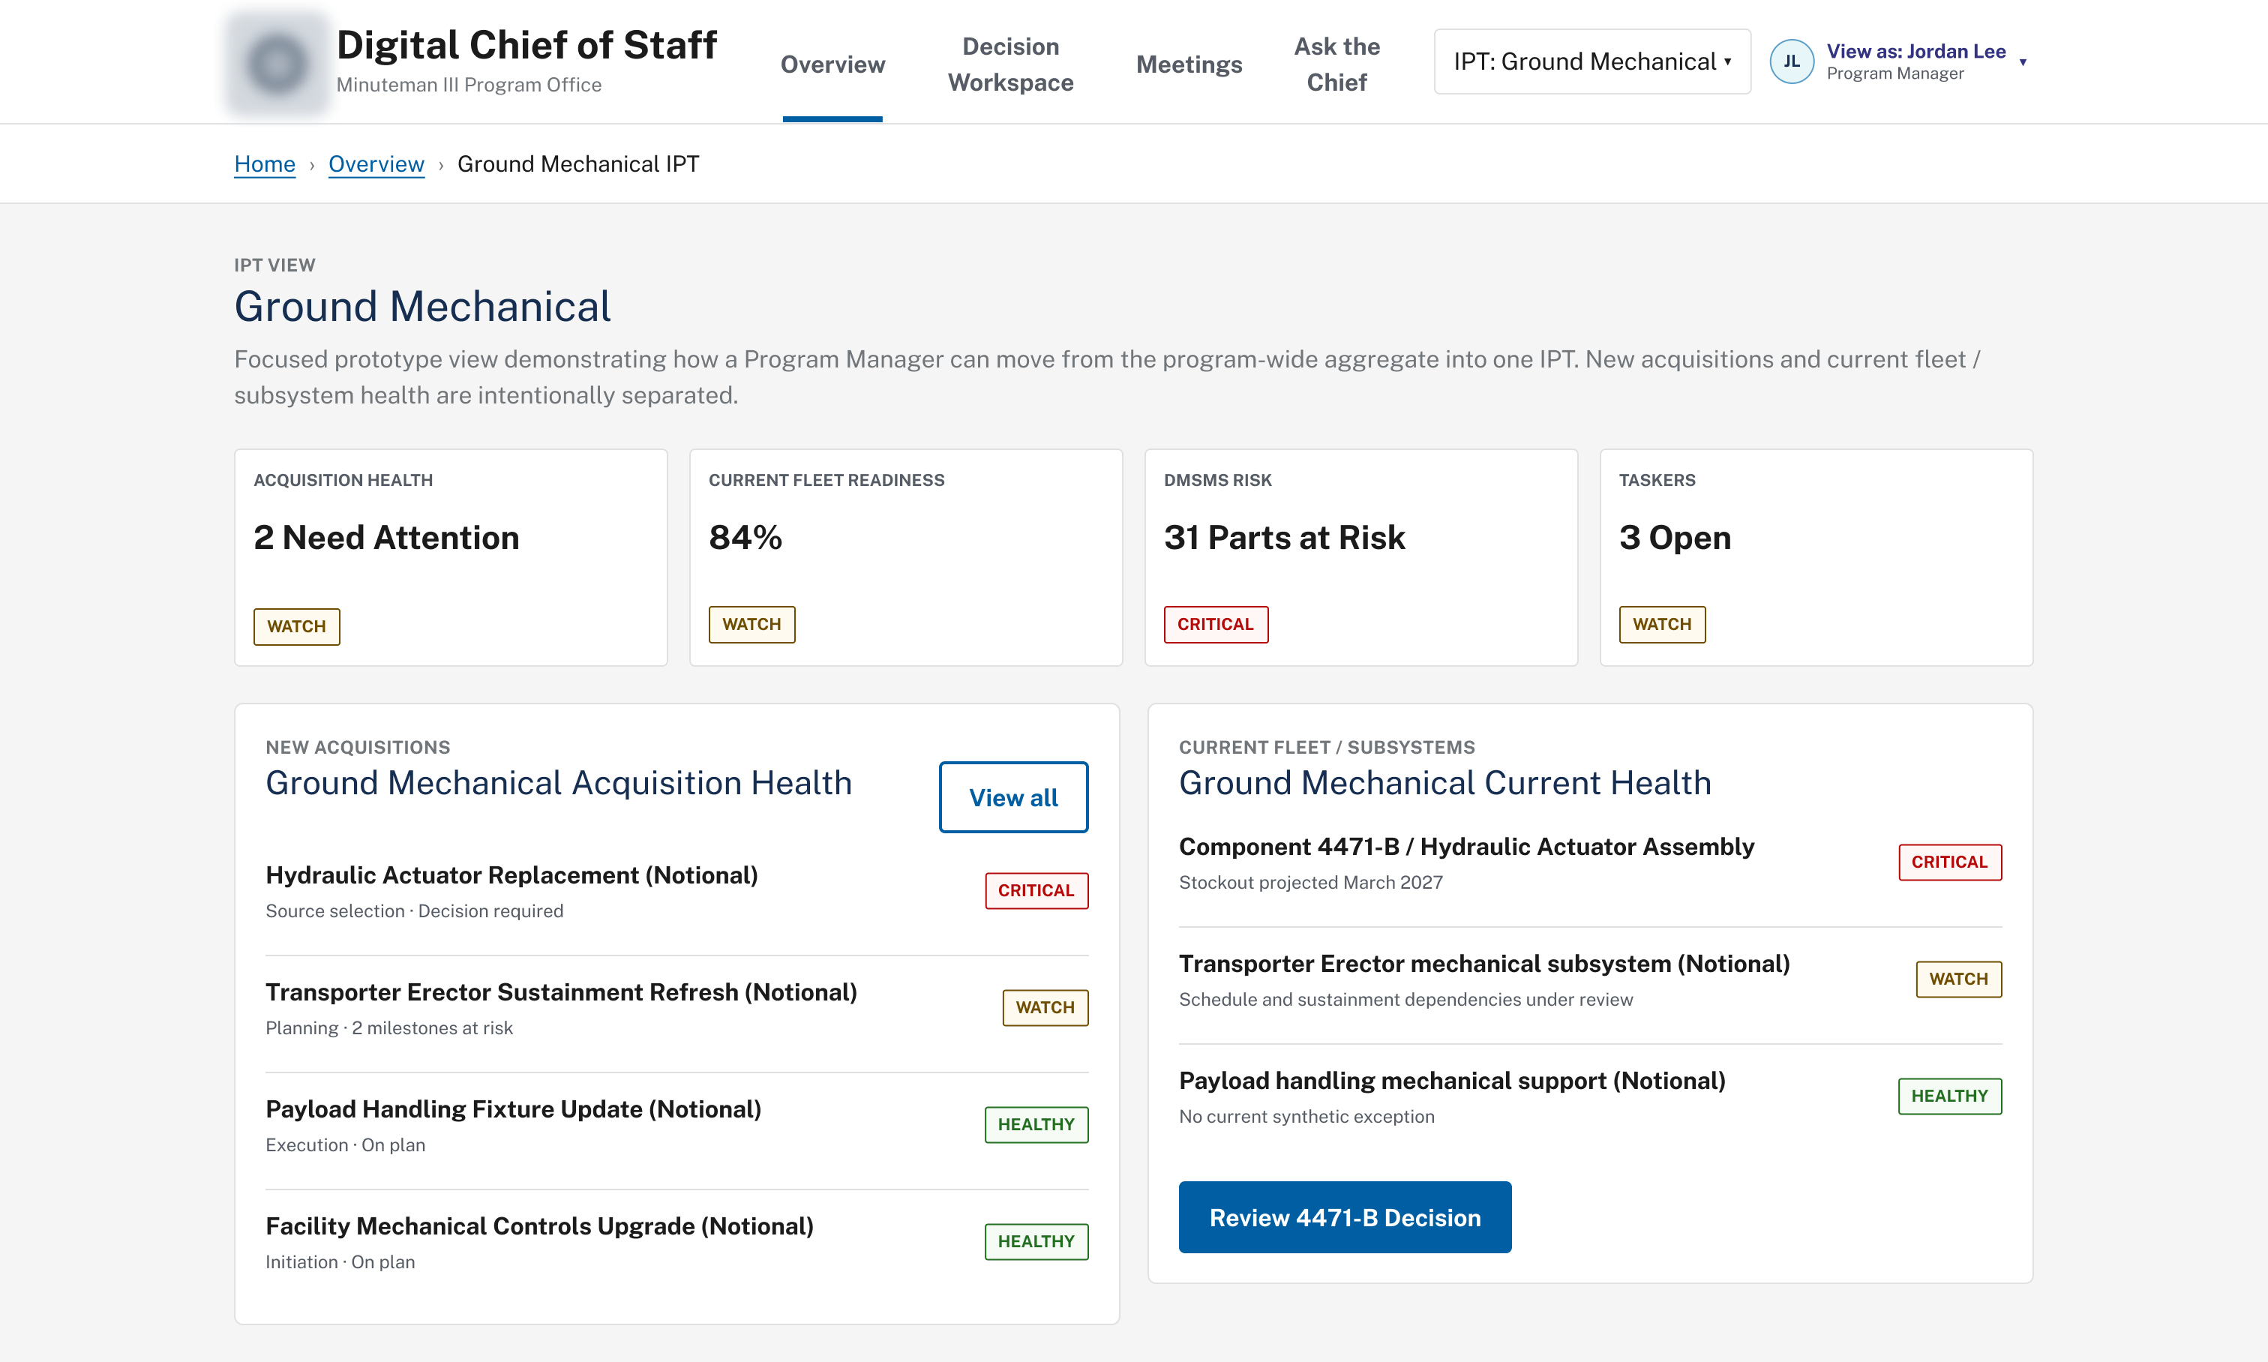Select Component 4471-B Hydraulic Actuator Assembly
This screenshot has height=1362, width=2268.
point(1590,862)
